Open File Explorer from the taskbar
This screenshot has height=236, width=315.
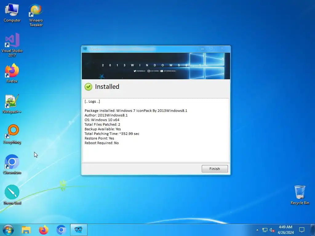(x=26, y=230)
